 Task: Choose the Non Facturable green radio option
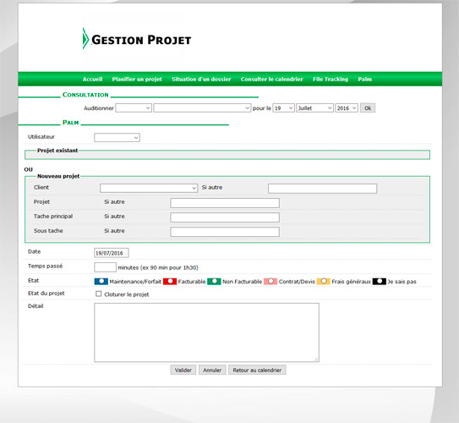pos(214,281)
